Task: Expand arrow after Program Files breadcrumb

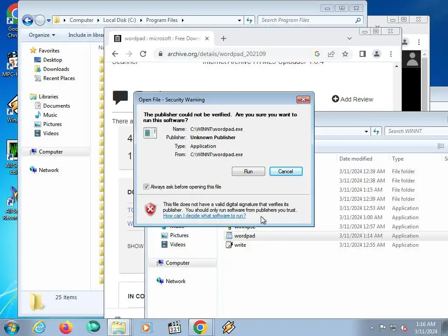Action: click(182, 20)
